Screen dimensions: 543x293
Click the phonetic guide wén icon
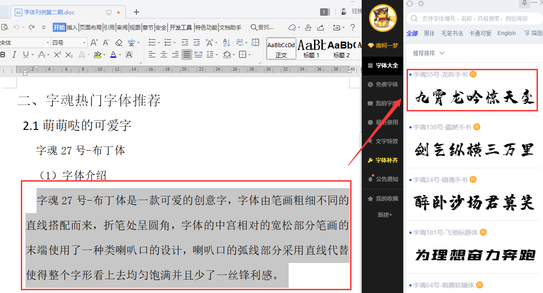132,43
